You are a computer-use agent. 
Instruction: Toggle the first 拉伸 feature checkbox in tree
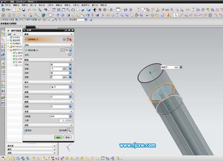click(14, 56)
